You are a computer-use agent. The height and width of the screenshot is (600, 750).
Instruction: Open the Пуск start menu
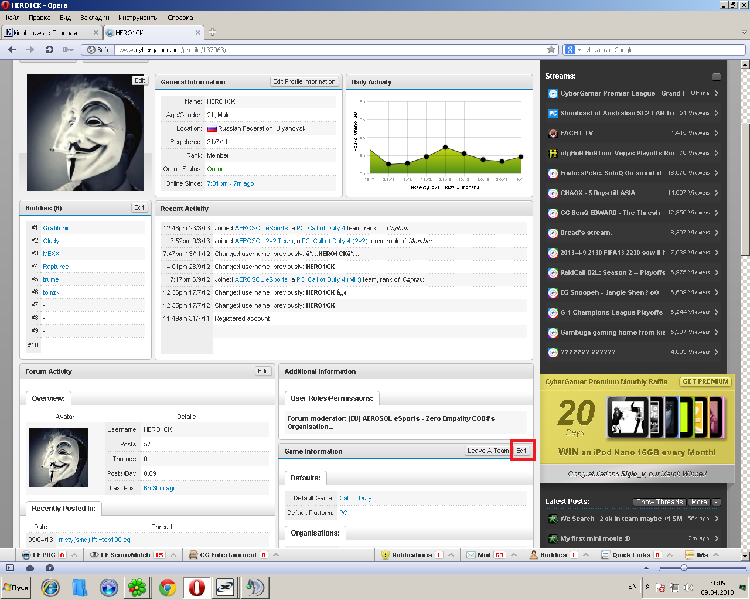(16, 588)
